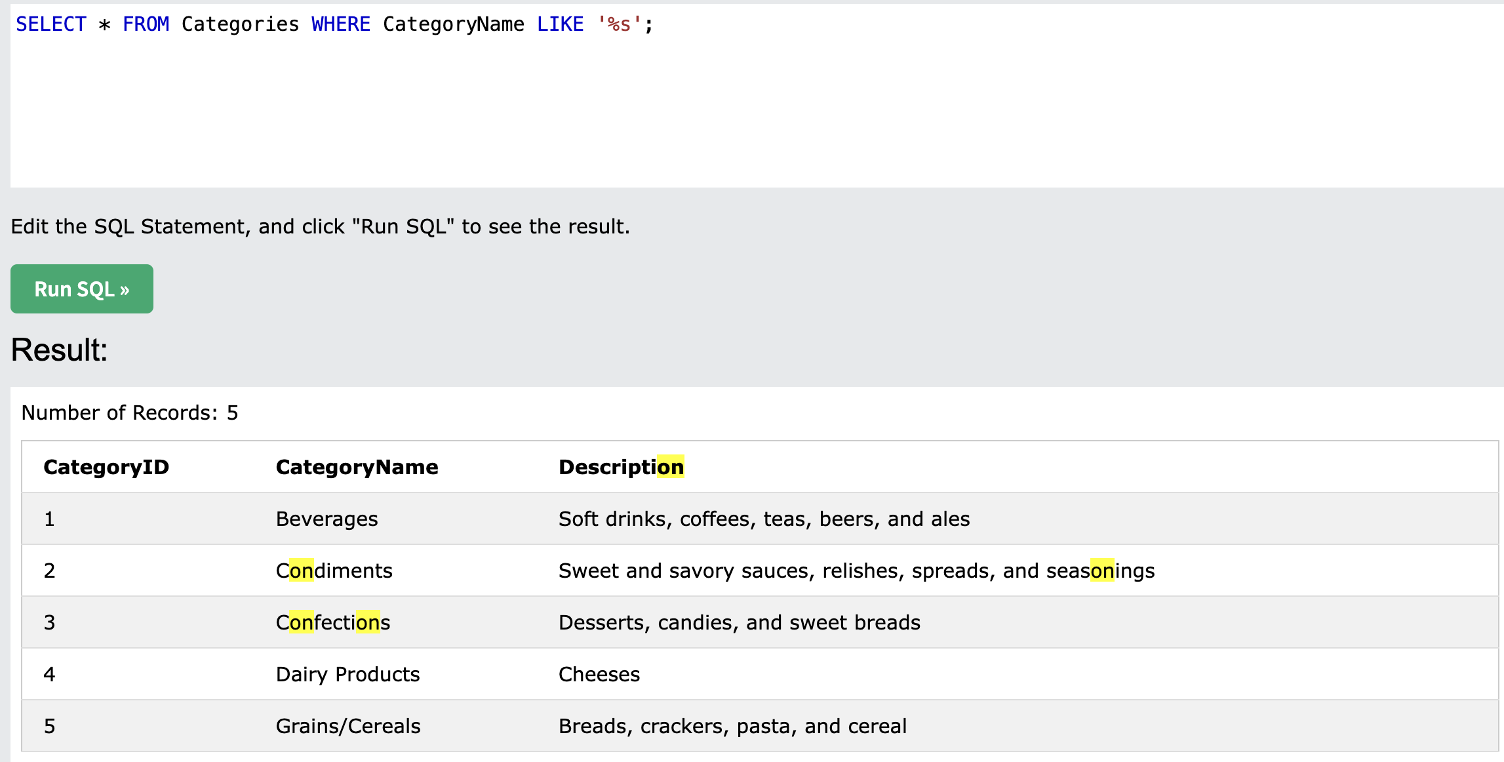
Task: Click the '%s' string literal in the query
Action: click(619, 24)
